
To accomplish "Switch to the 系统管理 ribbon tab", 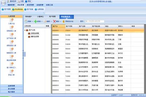I will pos(40,5).
